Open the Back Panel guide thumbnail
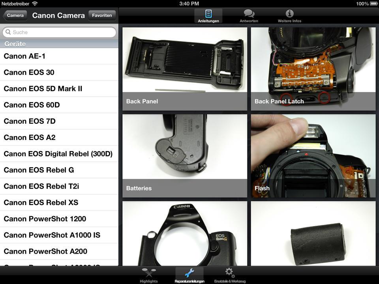 185,69
